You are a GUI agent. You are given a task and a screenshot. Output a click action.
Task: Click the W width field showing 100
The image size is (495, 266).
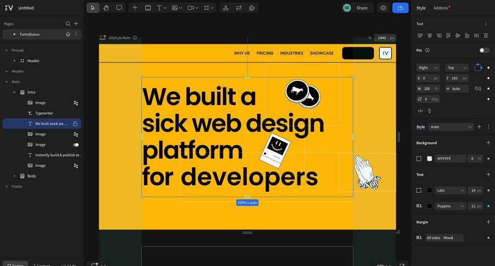[428, 88]
